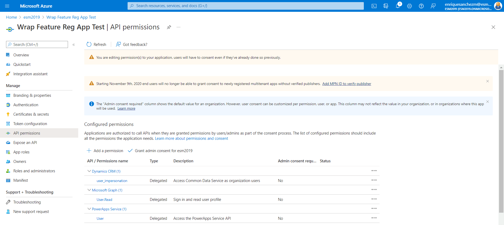This screenshot has height=225, width=504.
Task: Select API permissions in the sidebar
Action: tap(39, 133)
